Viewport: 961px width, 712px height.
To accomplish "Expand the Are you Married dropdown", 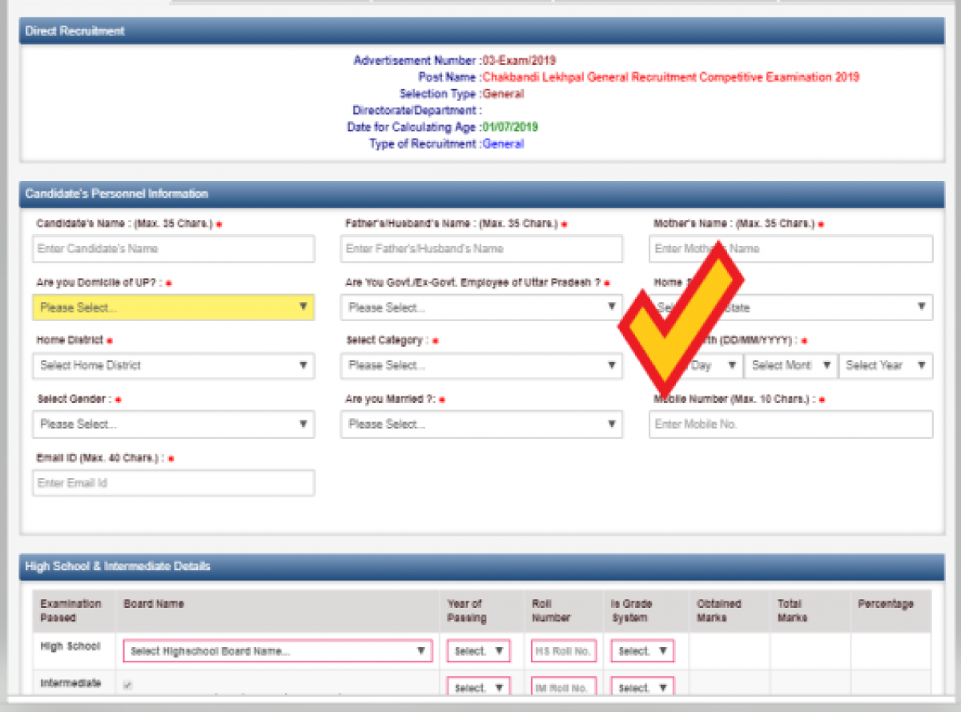I will [x=480, y=424].
